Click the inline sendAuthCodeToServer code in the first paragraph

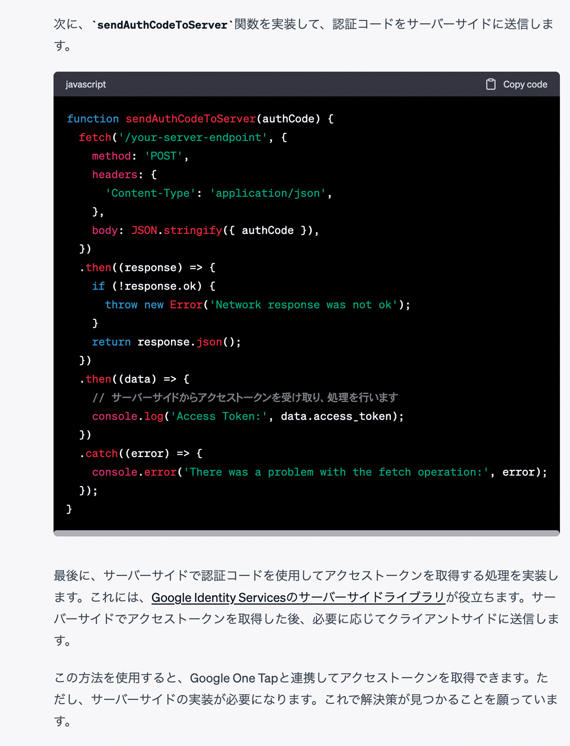tap(162, 25)
